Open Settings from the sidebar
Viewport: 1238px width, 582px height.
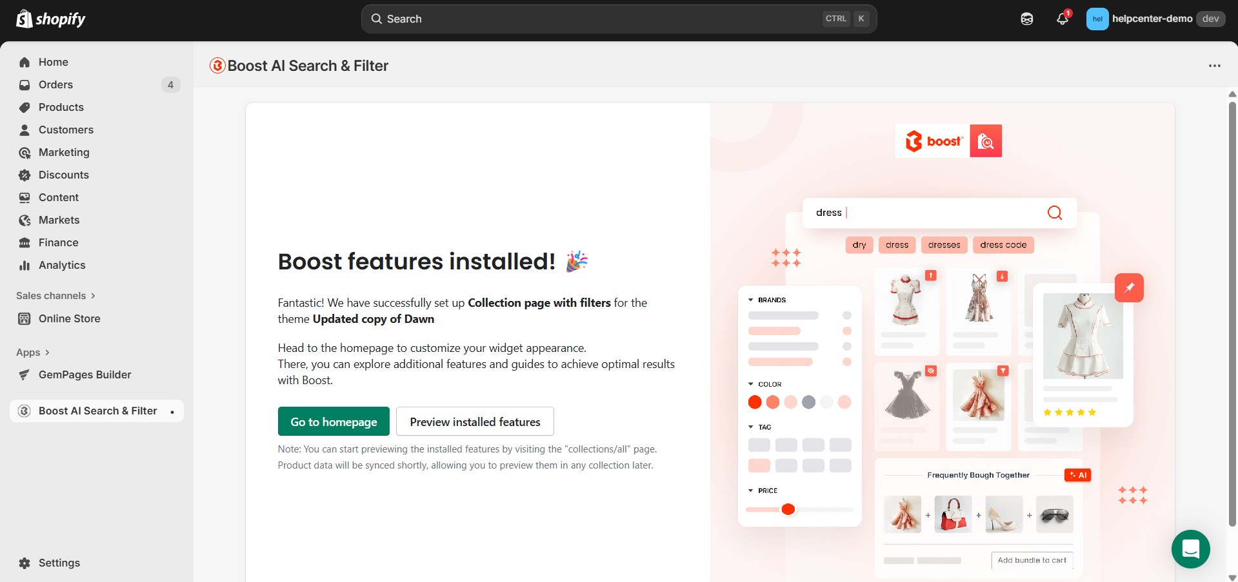(x=58, y=563)
